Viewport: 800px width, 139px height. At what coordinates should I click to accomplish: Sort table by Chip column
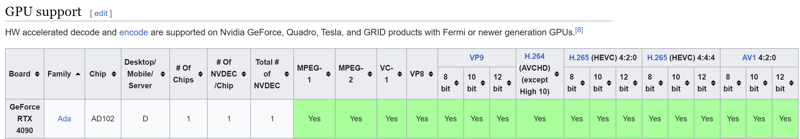click(x=114, y=74)
